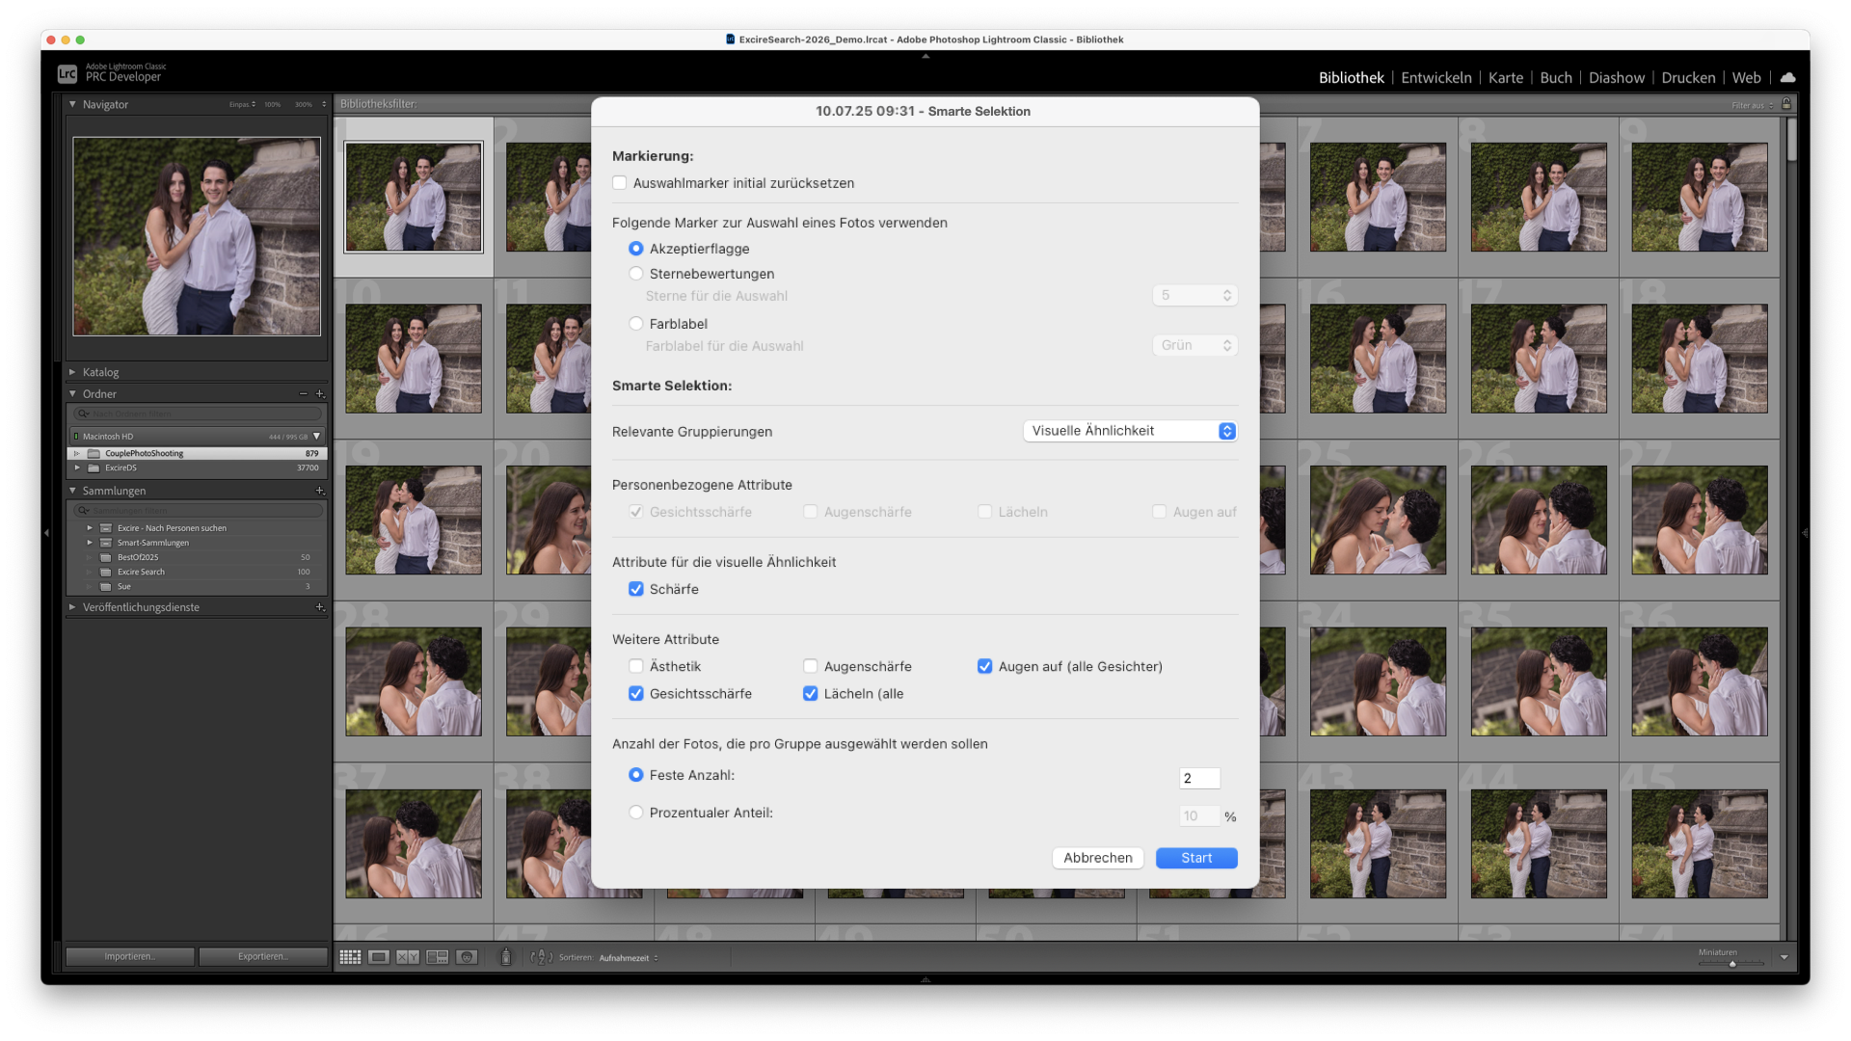Image resolution: width=1851 pixels, height=1041 pixels.
Task: Switch to Loupe view icon
Action: 379,957
